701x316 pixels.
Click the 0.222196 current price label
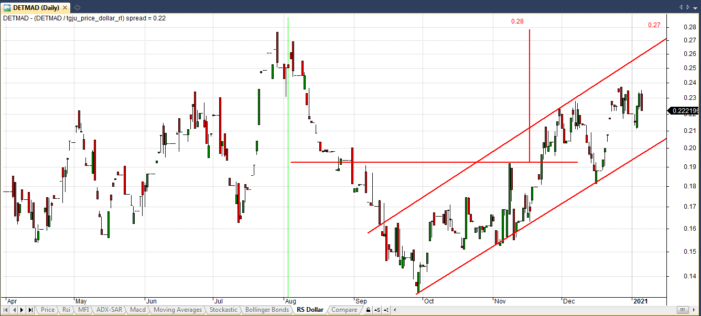coord(684,111)
